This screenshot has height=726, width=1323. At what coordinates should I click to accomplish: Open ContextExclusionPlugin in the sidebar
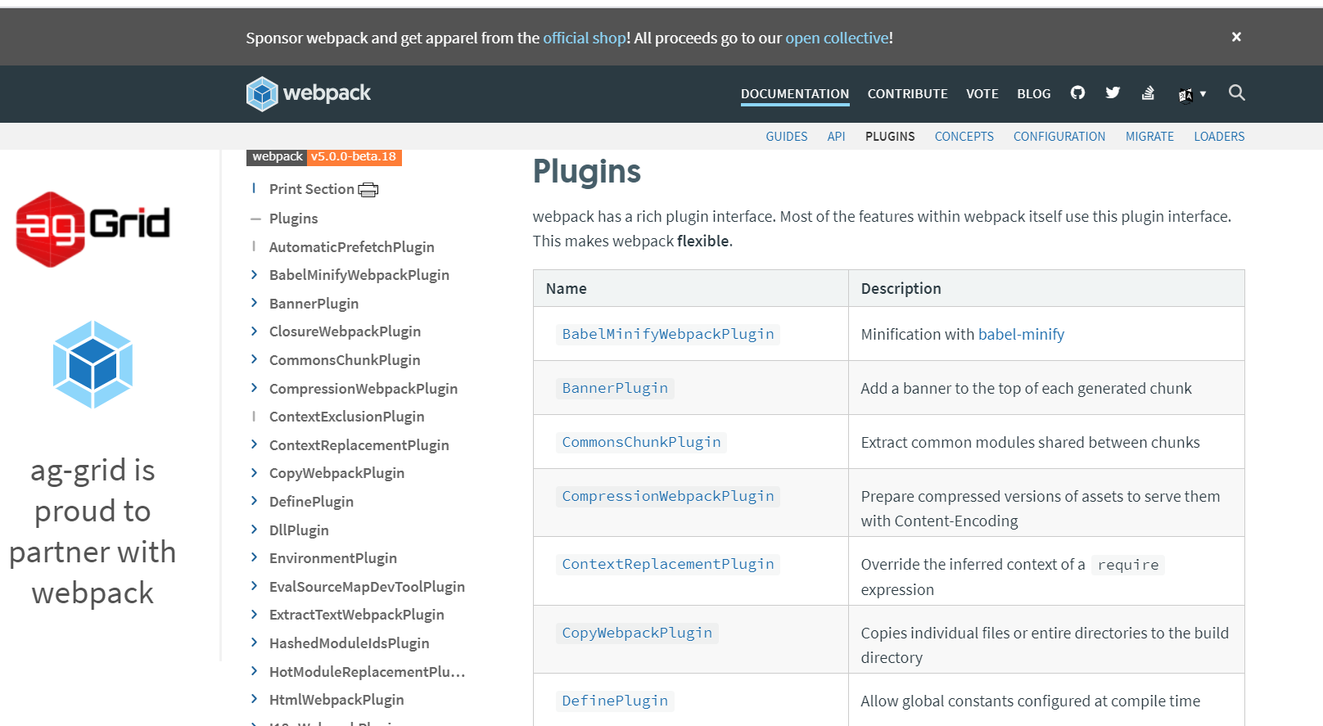point(347,417)
